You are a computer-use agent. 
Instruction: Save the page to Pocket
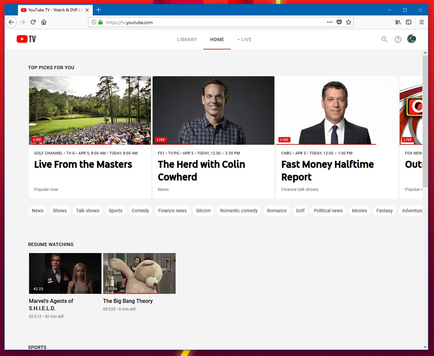pyautogui.click(x=339, y=22)
